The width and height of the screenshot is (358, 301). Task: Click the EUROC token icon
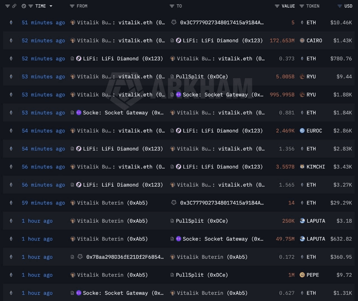click(302, 131)
